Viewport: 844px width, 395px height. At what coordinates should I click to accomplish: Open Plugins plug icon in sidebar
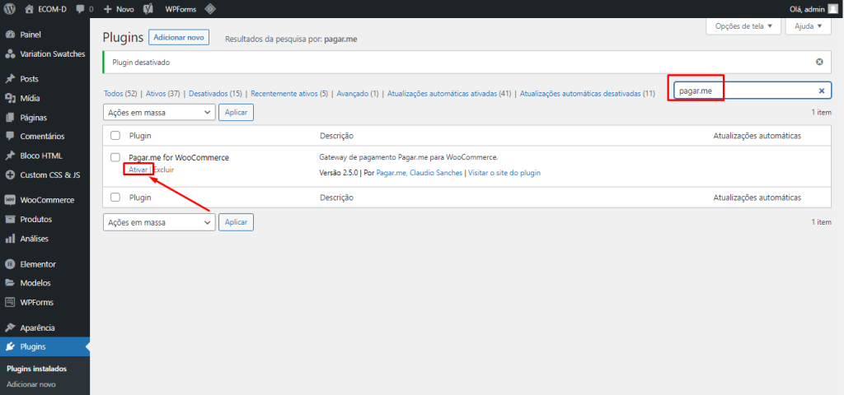pyautogui.click(x=10, y=346)
